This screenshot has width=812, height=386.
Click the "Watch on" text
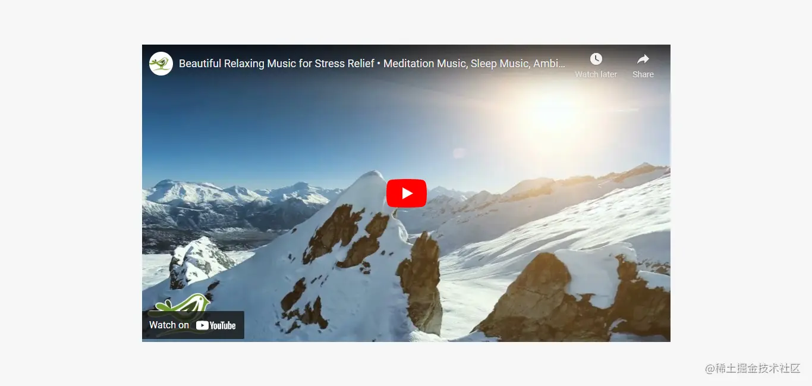169,325
